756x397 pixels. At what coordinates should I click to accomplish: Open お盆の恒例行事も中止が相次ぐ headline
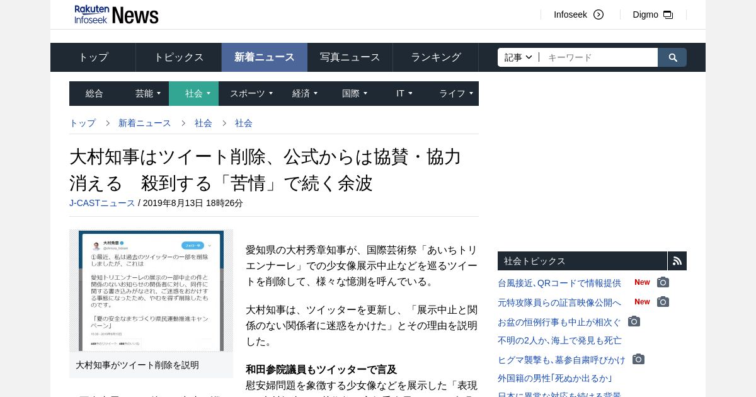(559, 322)
